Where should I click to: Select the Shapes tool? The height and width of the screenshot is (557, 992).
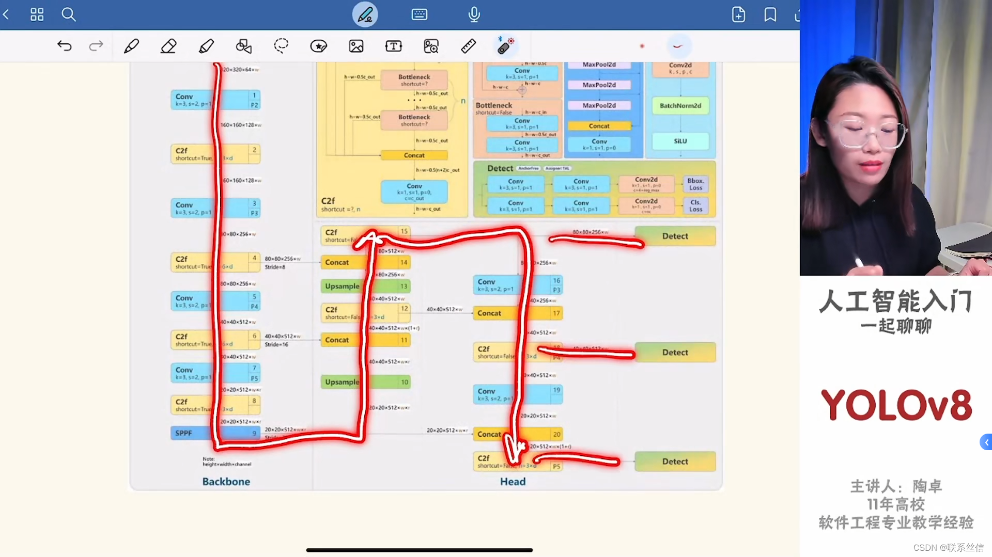click(x=243, y=46)
